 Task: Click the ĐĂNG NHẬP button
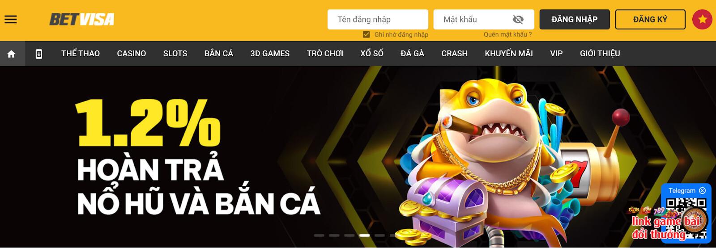[x=575, y=20]
